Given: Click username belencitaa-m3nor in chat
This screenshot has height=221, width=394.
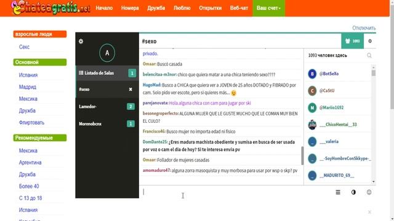Looking at the screenshot, I should [x=159, y=74].
